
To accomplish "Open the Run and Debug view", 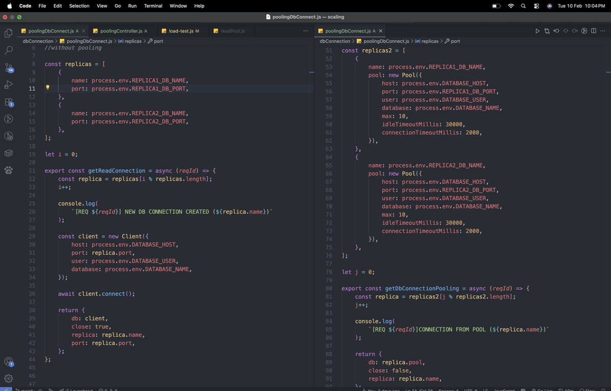I will pos(8,84).
